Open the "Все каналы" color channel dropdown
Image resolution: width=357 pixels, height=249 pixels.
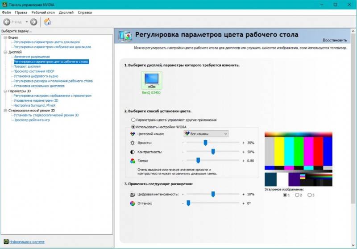point(206,134)
